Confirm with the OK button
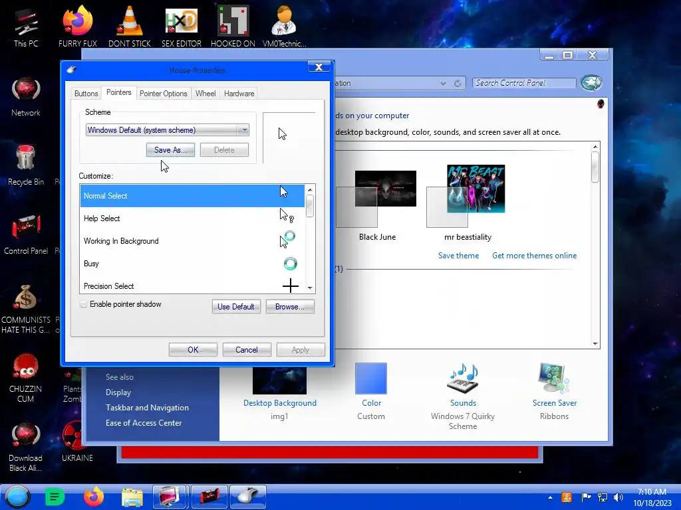The width and height of the screenshot is (681, 510). 193,350
